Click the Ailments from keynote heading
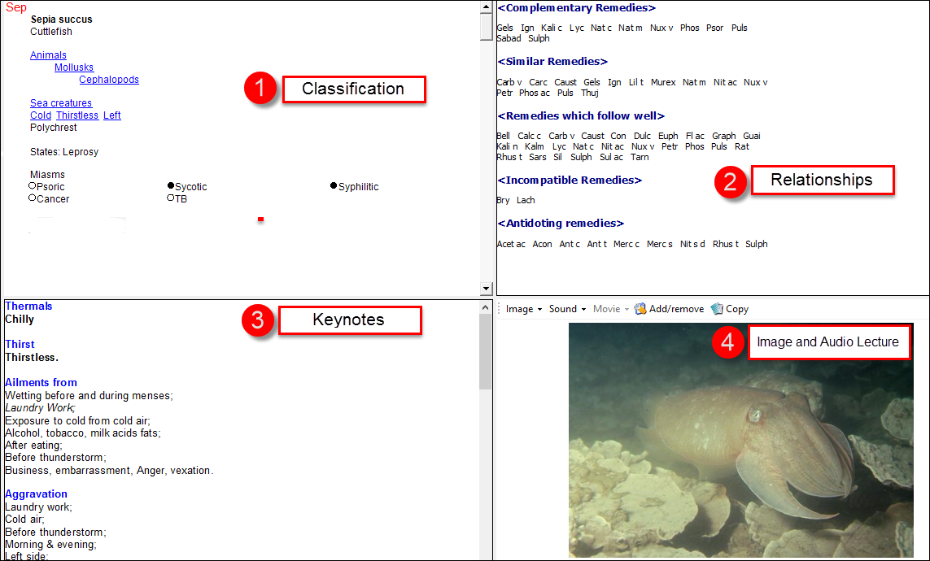 41,383
